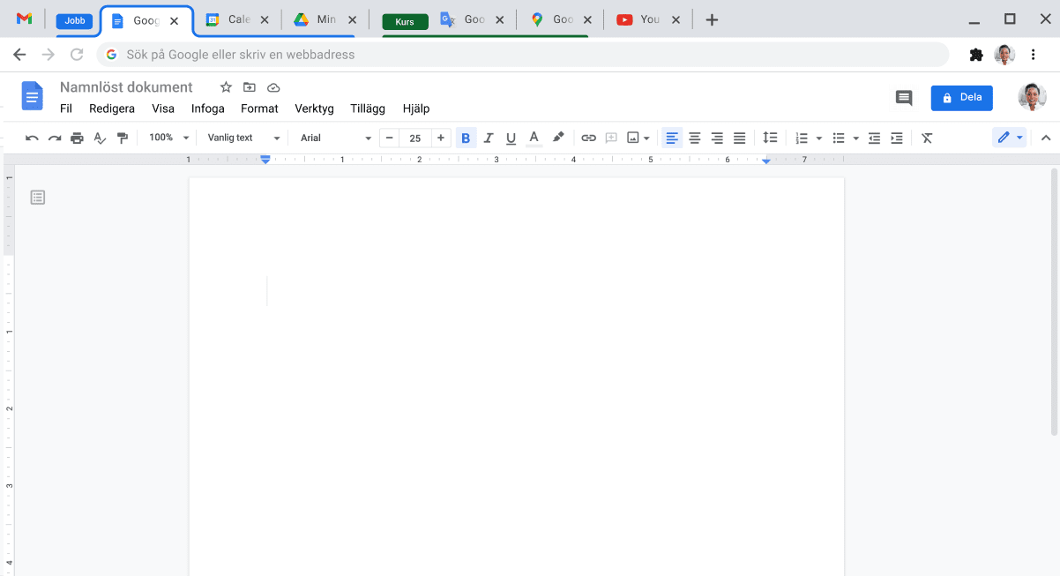Open the 100% zoom dropdown

(x=168, y=138)
